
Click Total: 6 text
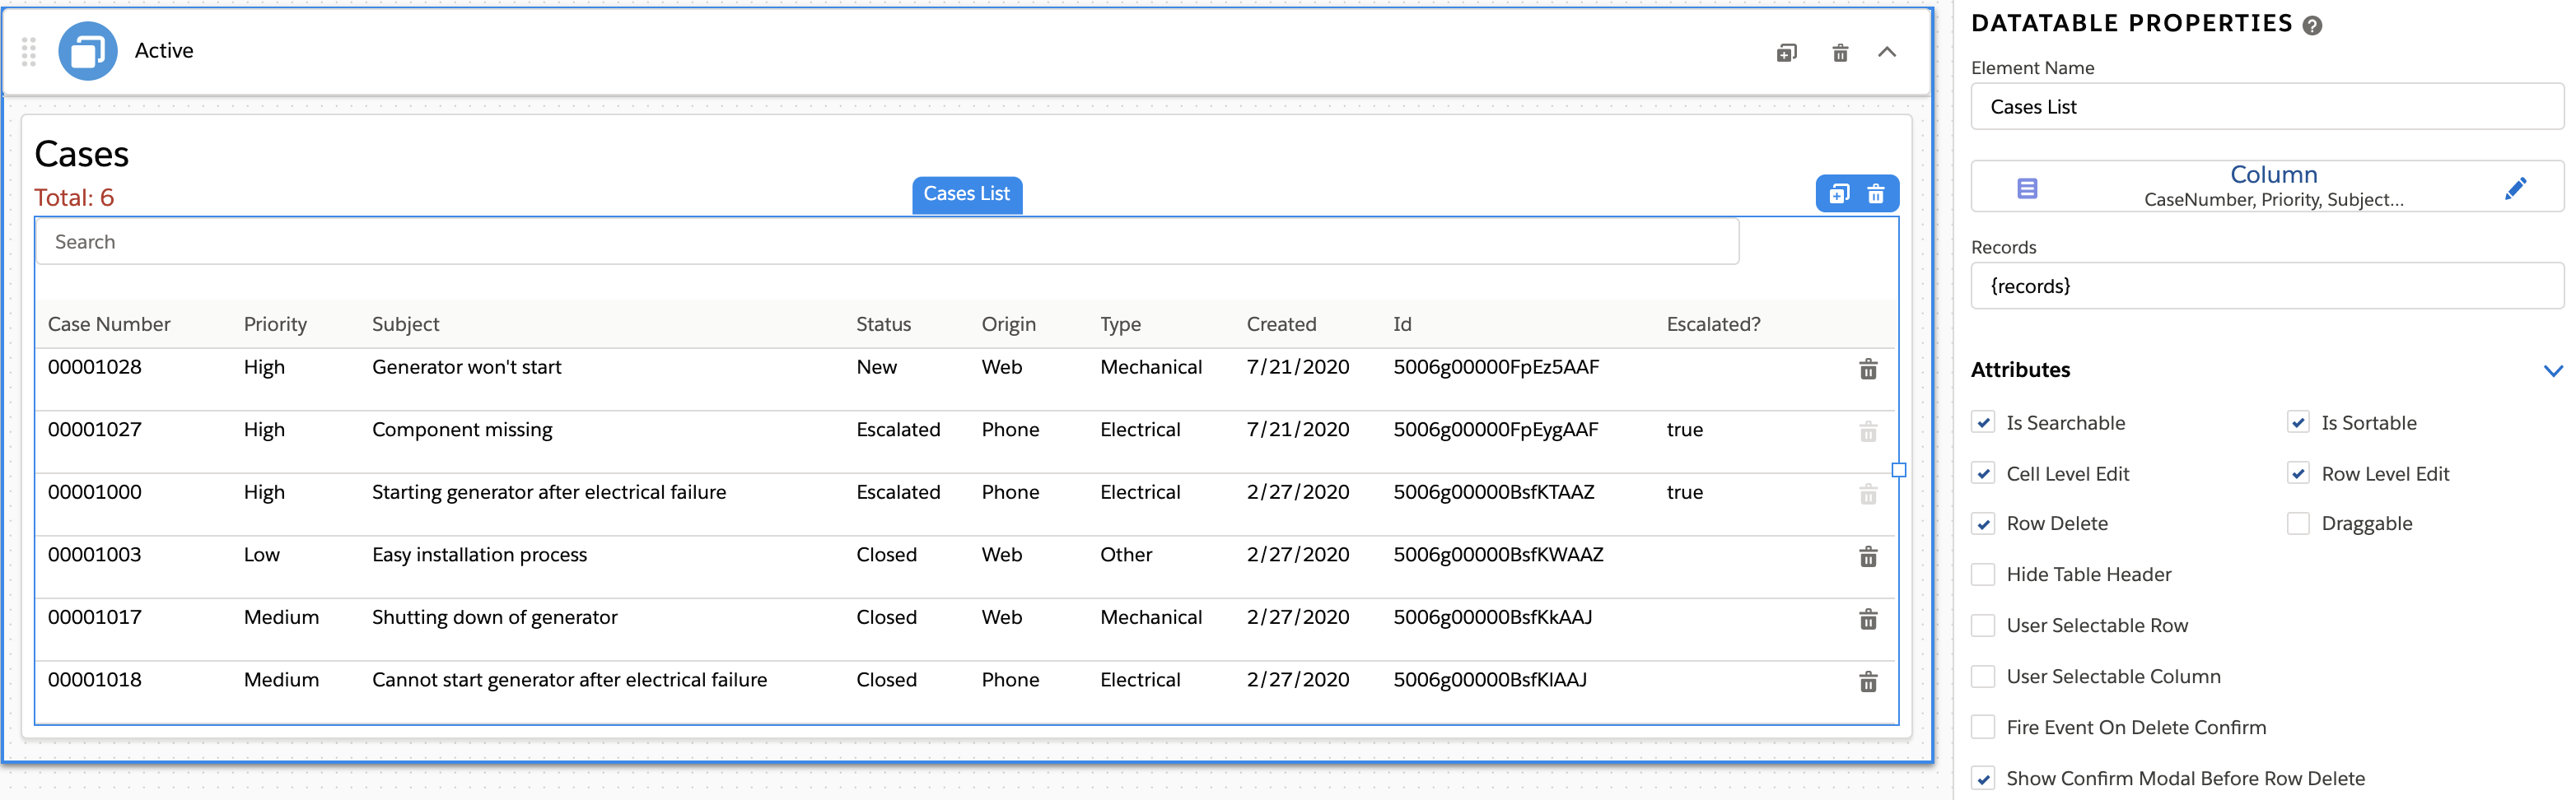tap(74, 198)
